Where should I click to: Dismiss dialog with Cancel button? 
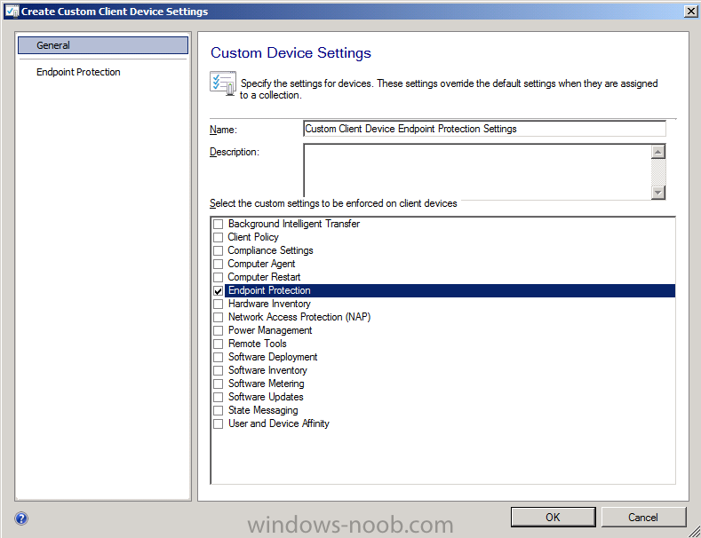click(643, 517)
